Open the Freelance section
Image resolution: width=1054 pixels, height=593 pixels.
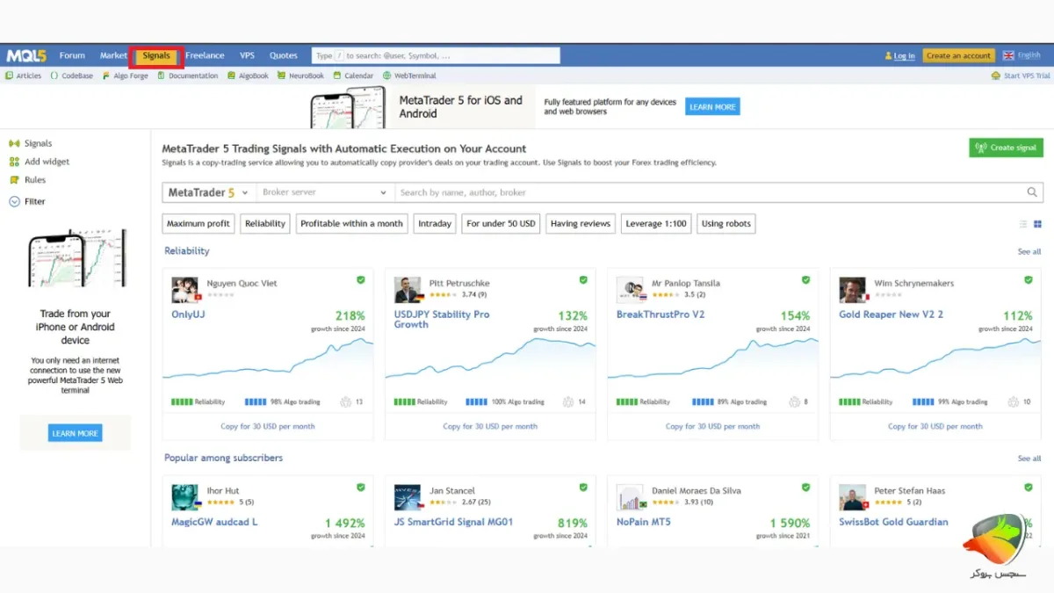(205, 55)
